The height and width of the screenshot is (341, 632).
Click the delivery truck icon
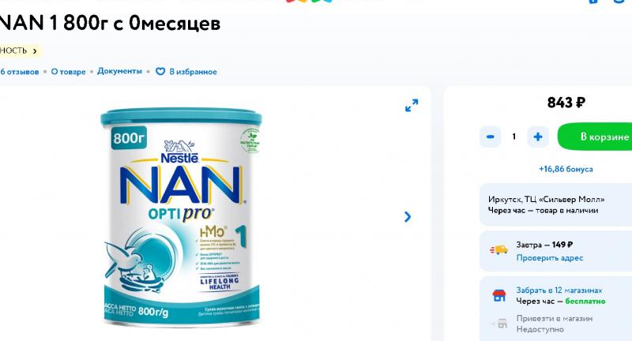499,250
